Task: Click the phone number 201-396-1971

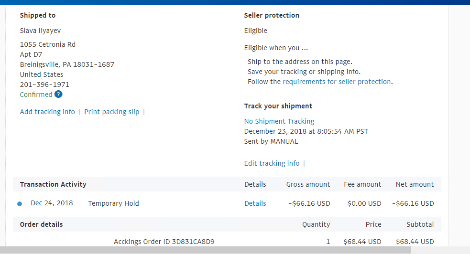Action: (44, 85)
